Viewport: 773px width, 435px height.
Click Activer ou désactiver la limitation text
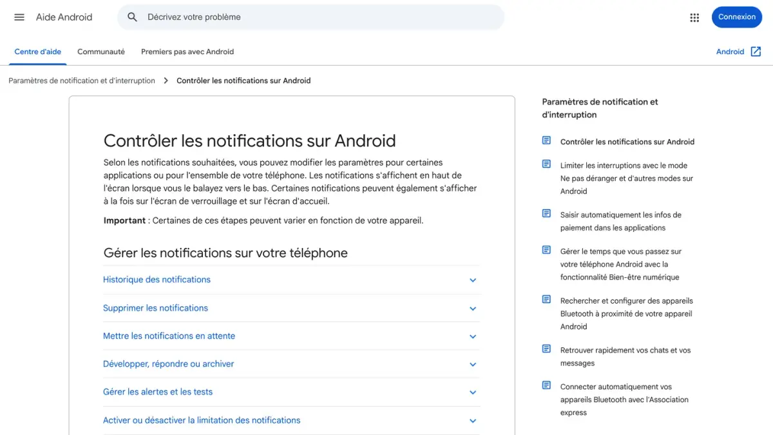click(202, 420)
